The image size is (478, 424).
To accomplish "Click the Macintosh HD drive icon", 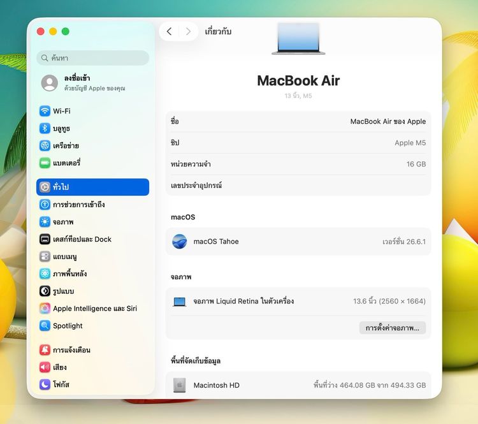I will (x=180, y=385).
